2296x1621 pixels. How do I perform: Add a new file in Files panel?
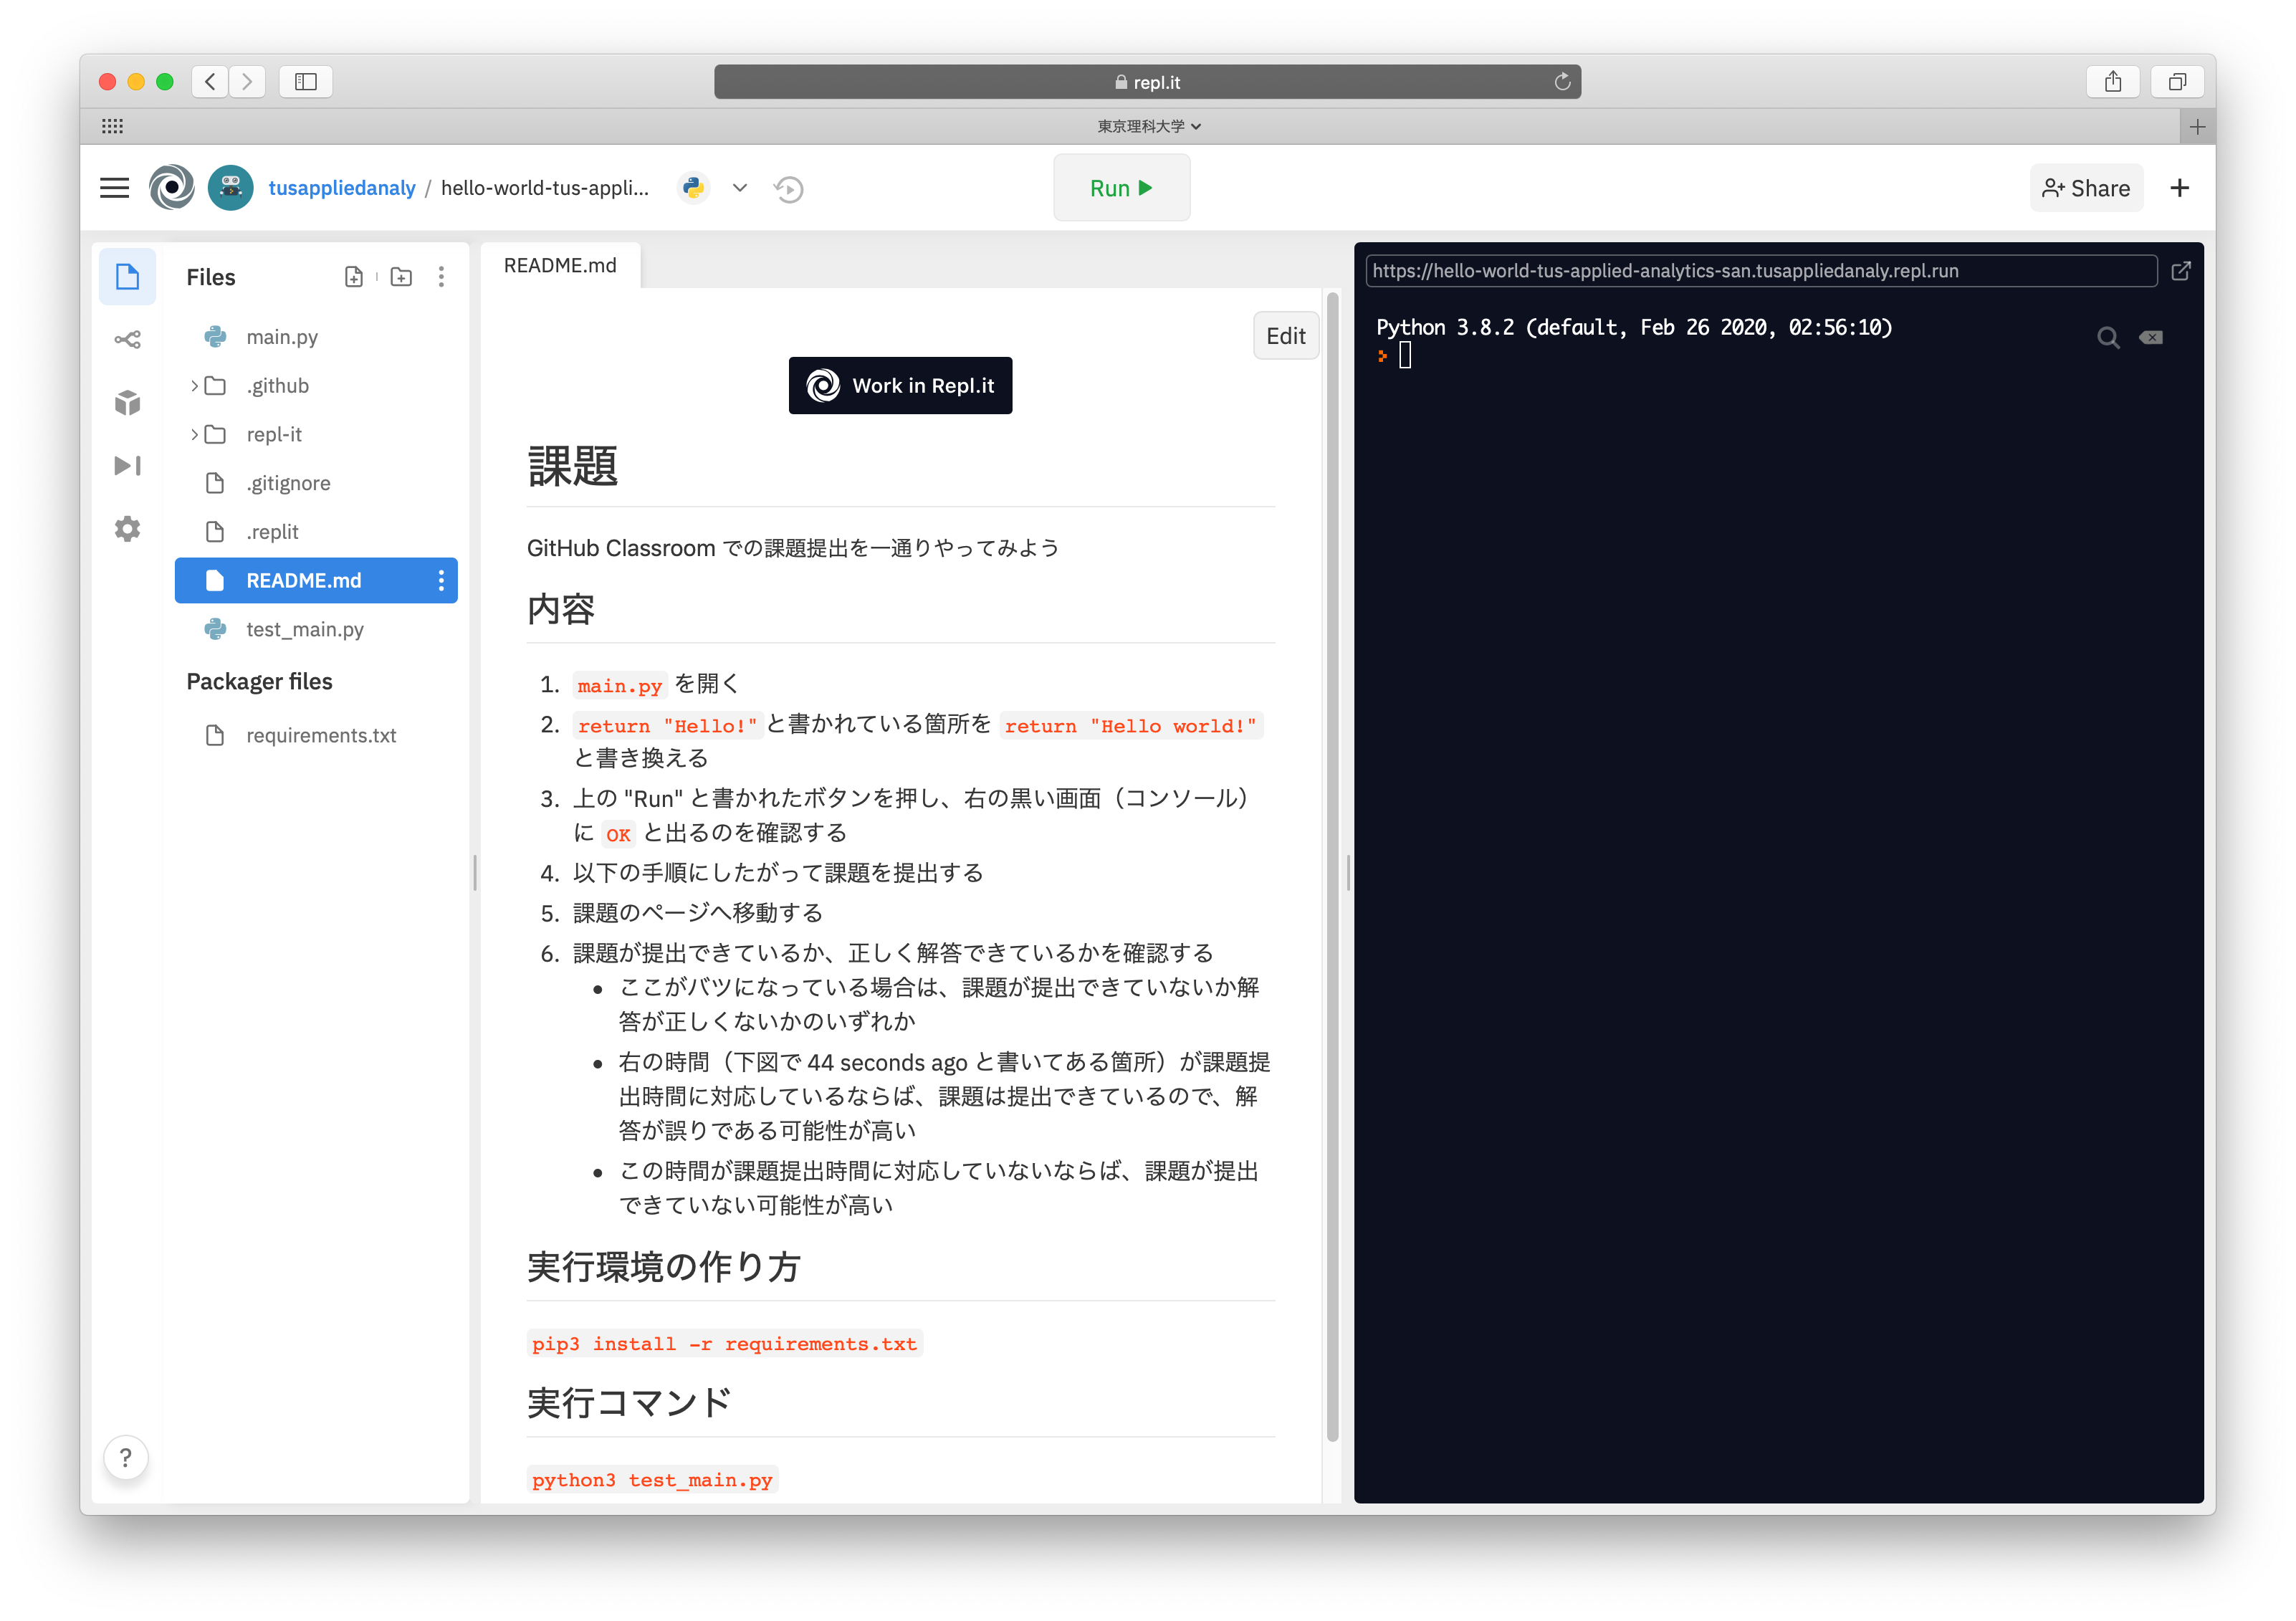[x=354, y=277]
